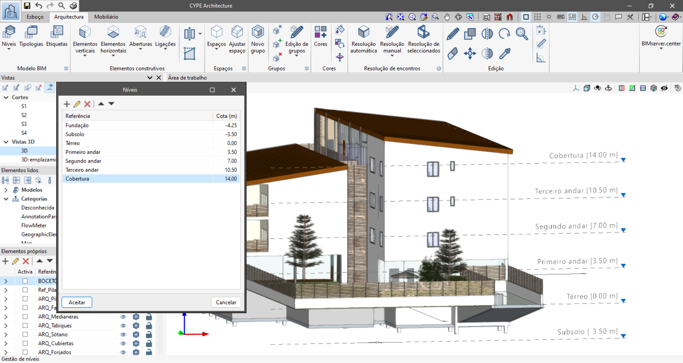Viewport: 683px width, 363px height.
Task: Switch to the Mobiliário ribbon tab
Action: point(106,17)
